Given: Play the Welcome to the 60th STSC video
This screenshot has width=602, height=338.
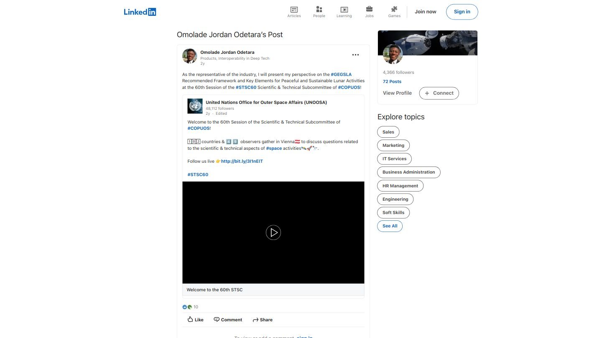Looking at the screenshot, I should pyautogui.click(x=273, y=232).
